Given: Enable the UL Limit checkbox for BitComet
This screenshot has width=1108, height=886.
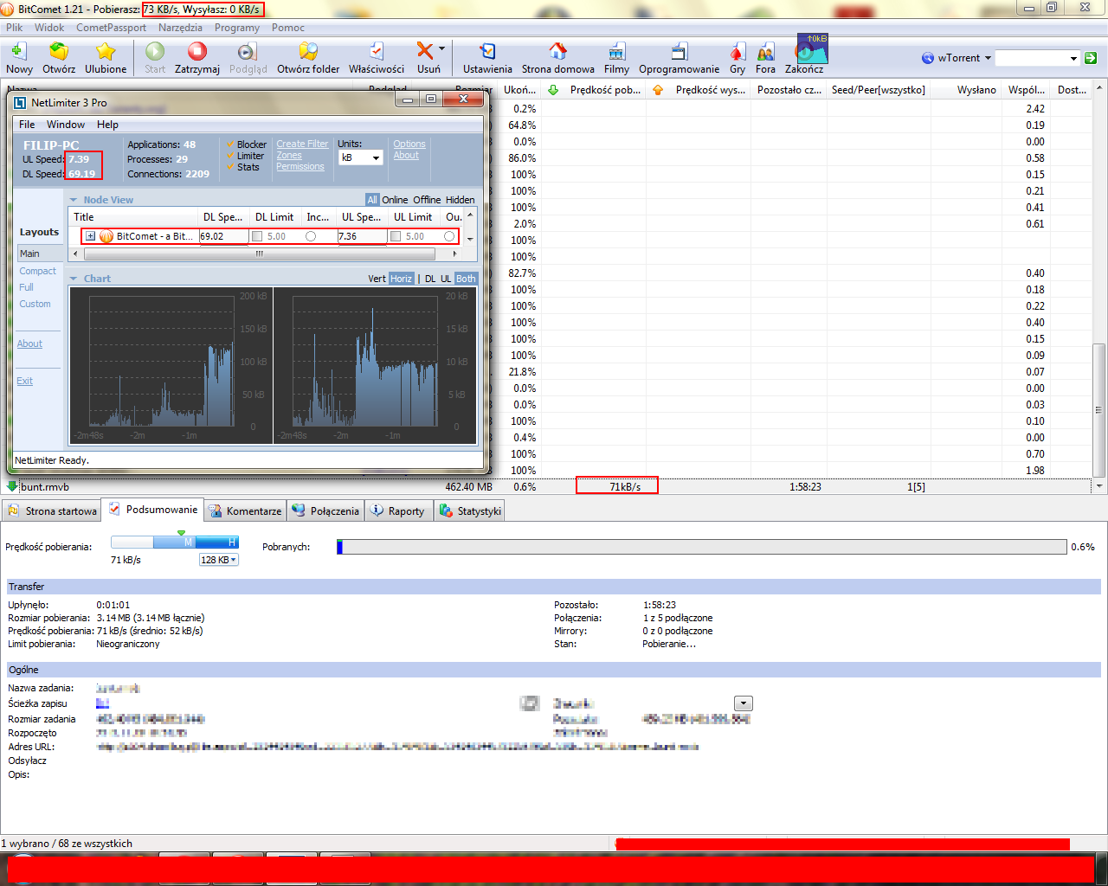Looking at the screenshot, I should pos(396,236).
